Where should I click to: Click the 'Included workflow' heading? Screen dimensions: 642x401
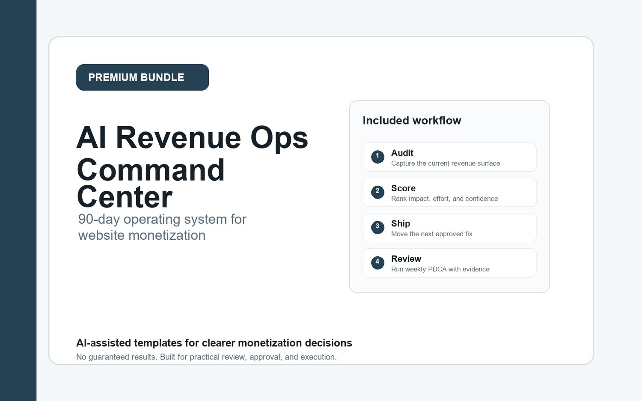point(412,121)
